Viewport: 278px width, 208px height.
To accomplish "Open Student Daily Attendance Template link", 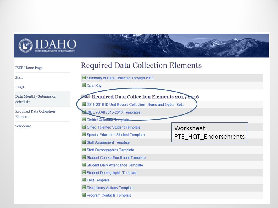I will click(115, 165).
